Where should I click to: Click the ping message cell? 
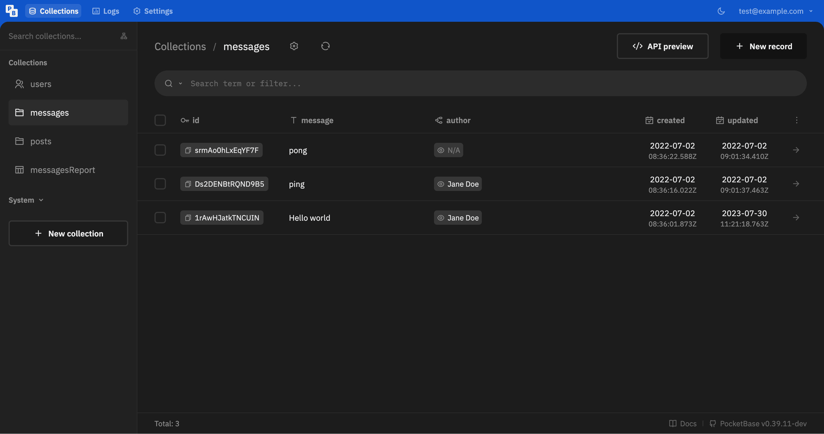point(296,184)
